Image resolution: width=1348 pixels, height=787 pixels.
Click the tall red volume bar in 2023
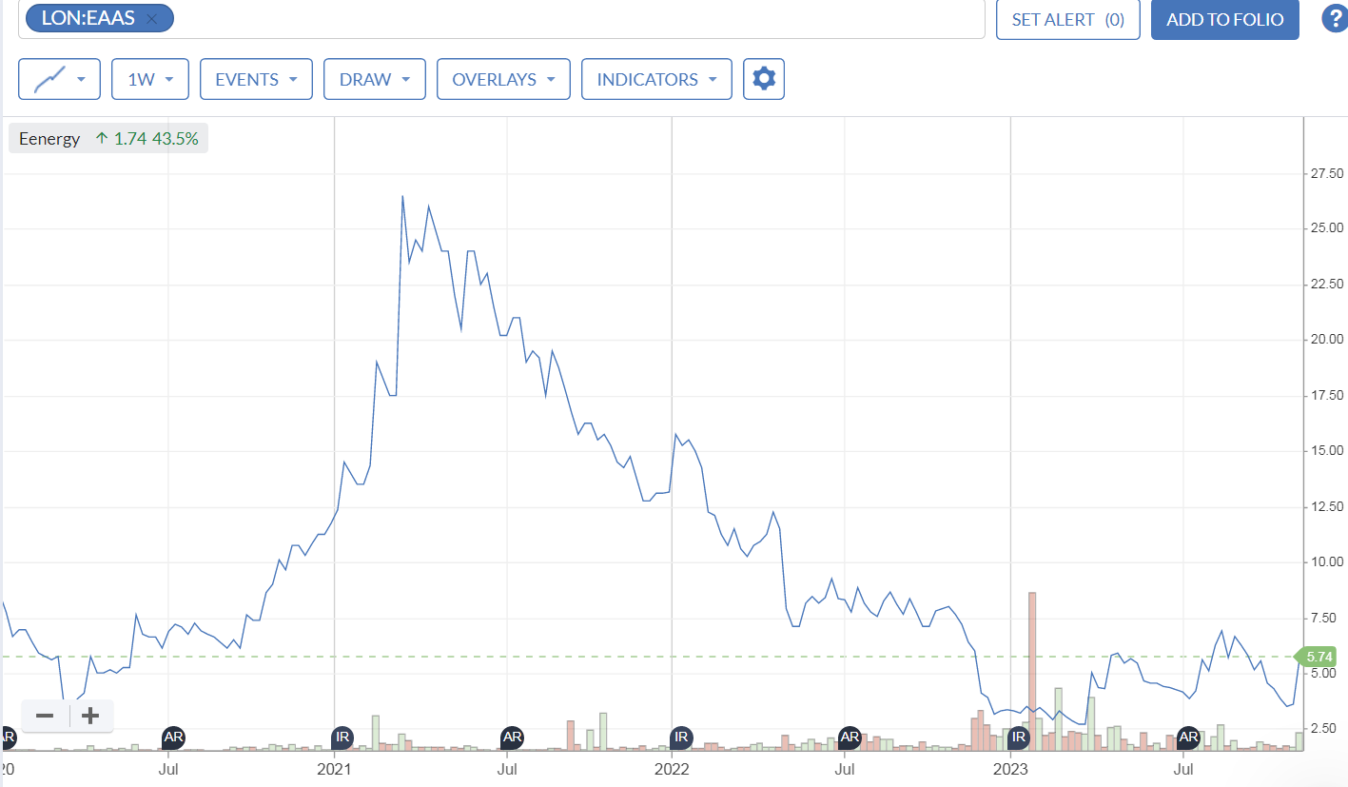click(1032, 671)
